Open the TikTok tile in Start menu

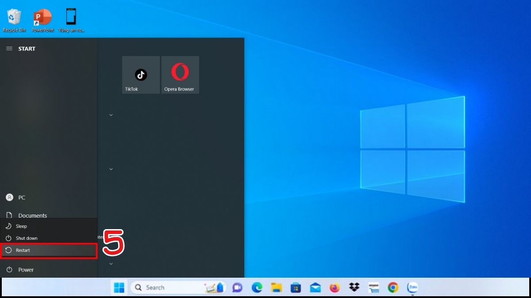tap(141, 75)
